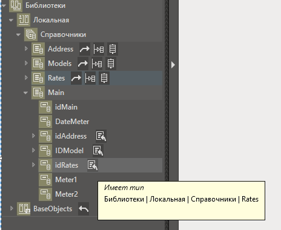
Task: Select the Локальная library node
Action: click(51, 20)
